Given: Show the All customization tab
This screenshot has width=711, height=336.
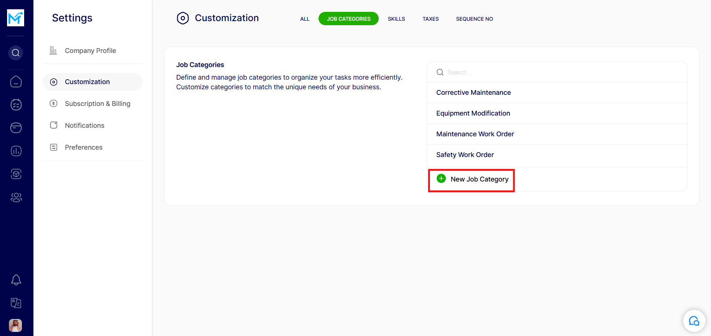Looking at the screenshot, I should click(x=304, y=19).
